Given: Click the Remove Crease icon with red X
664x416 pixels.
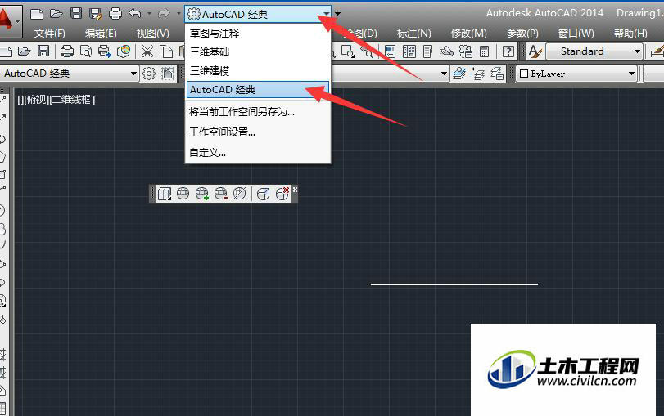Looking at the screenshot, I should [282, 193].
